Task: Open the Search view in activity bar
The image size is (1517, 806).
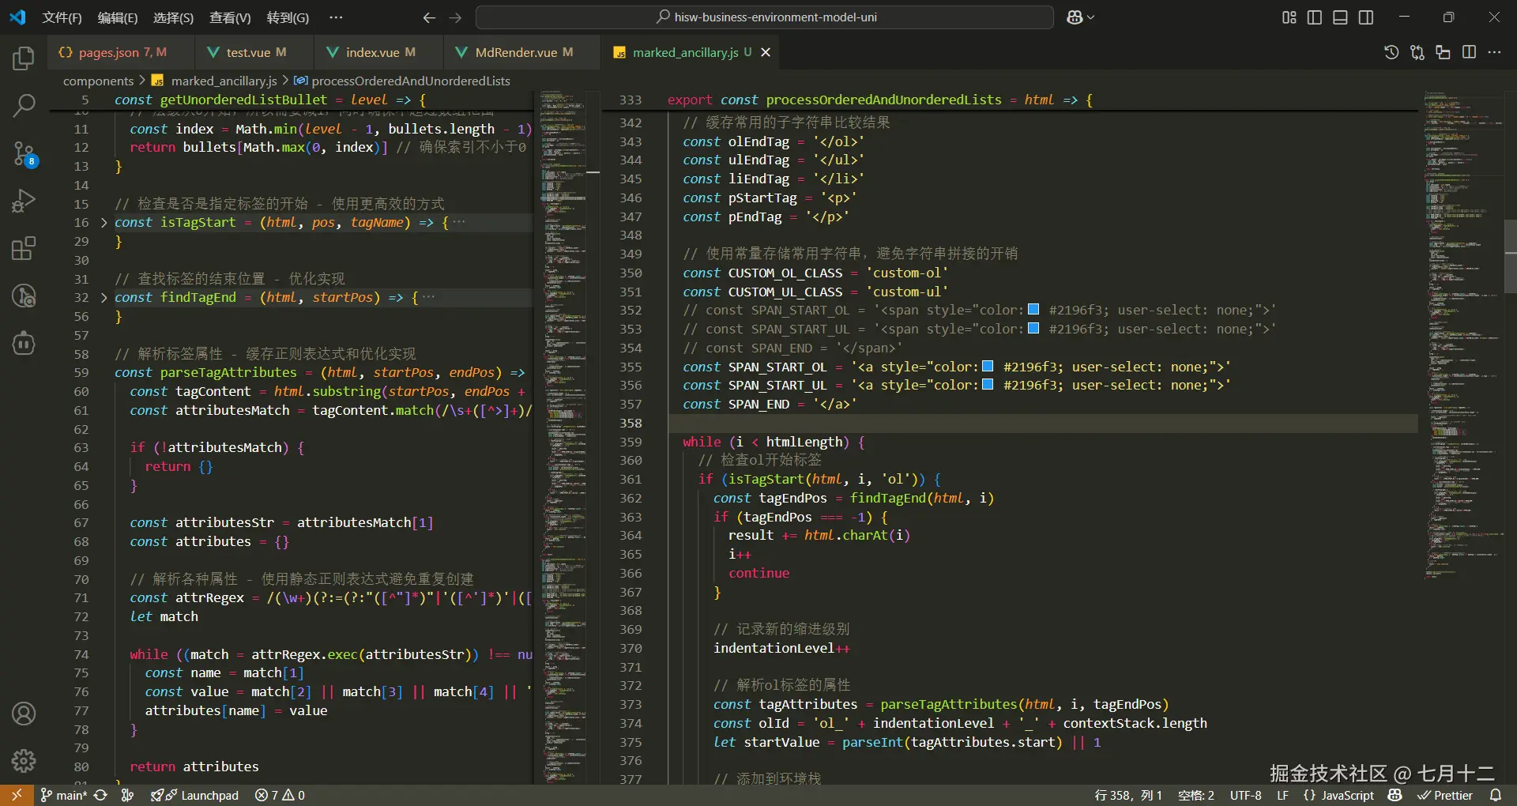Action: pos(24,105)
